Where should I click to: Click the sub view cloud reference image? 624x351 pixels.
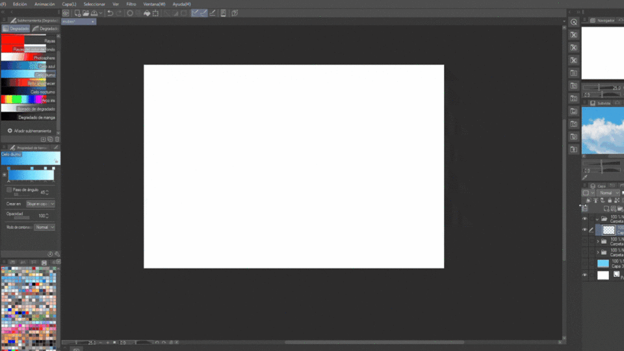[x=603, y=130]
